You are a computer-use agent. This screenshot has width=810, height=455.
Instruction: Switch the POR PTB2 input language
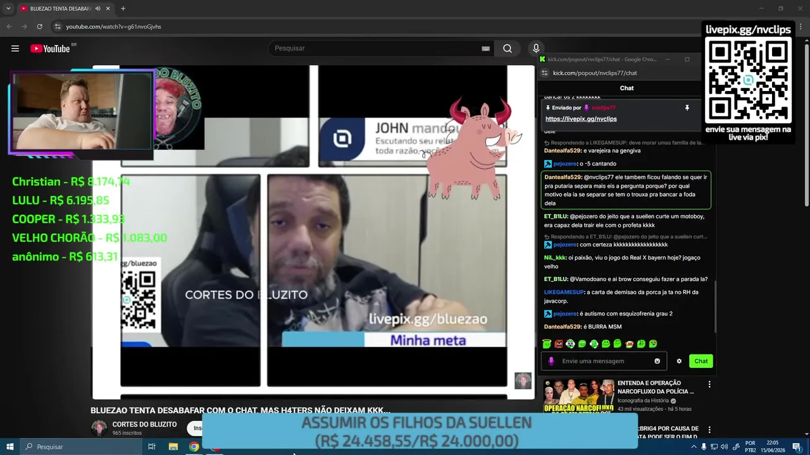tap(751, 447)
